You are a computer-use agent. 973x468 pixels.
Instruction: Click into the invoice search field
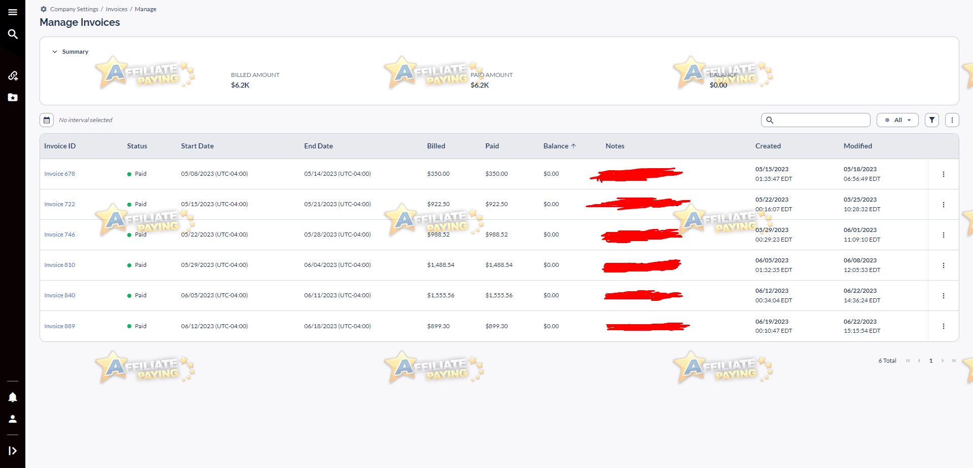[815, 120]
